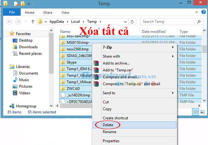Click AppData in the address breadcrumb
Screen dimensions: 208x145
(57, 22)
